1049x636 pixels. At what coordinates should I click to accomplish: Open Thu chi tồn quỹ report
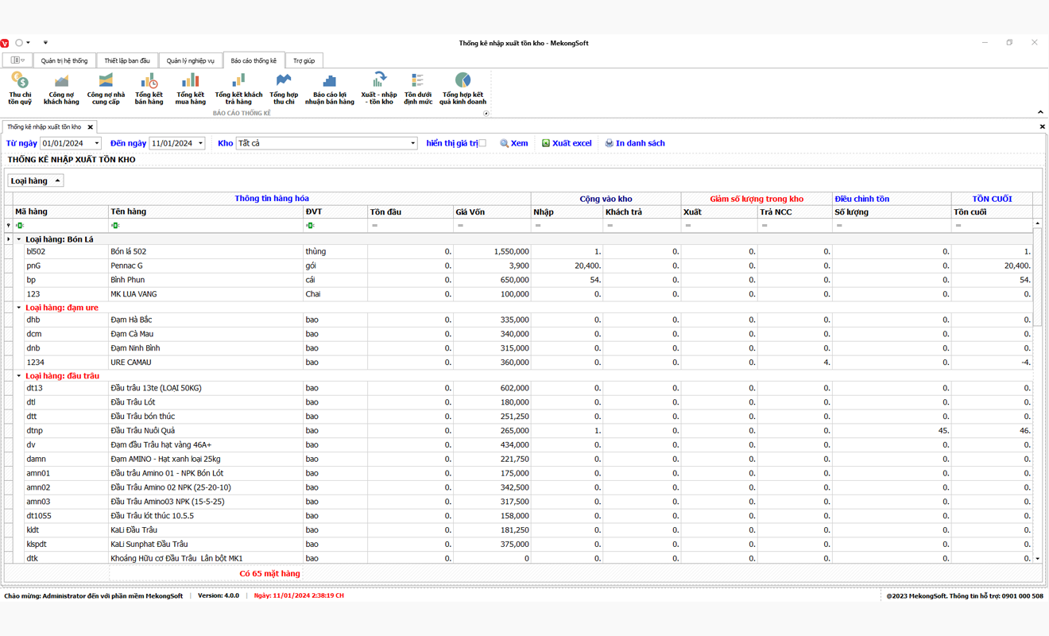tap(20, 87)
